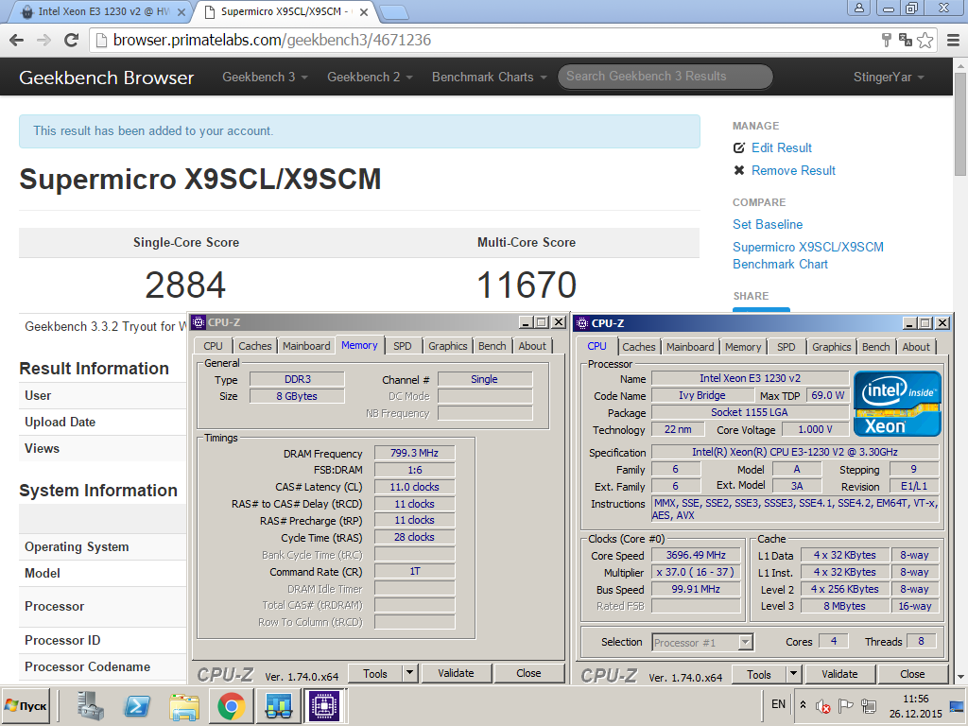Close the Supermicro X9SCL browser tab

pos(364,11)
